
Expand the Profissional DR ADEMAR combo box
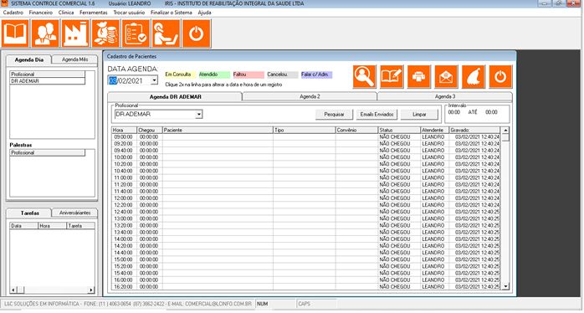click(199, 115)
